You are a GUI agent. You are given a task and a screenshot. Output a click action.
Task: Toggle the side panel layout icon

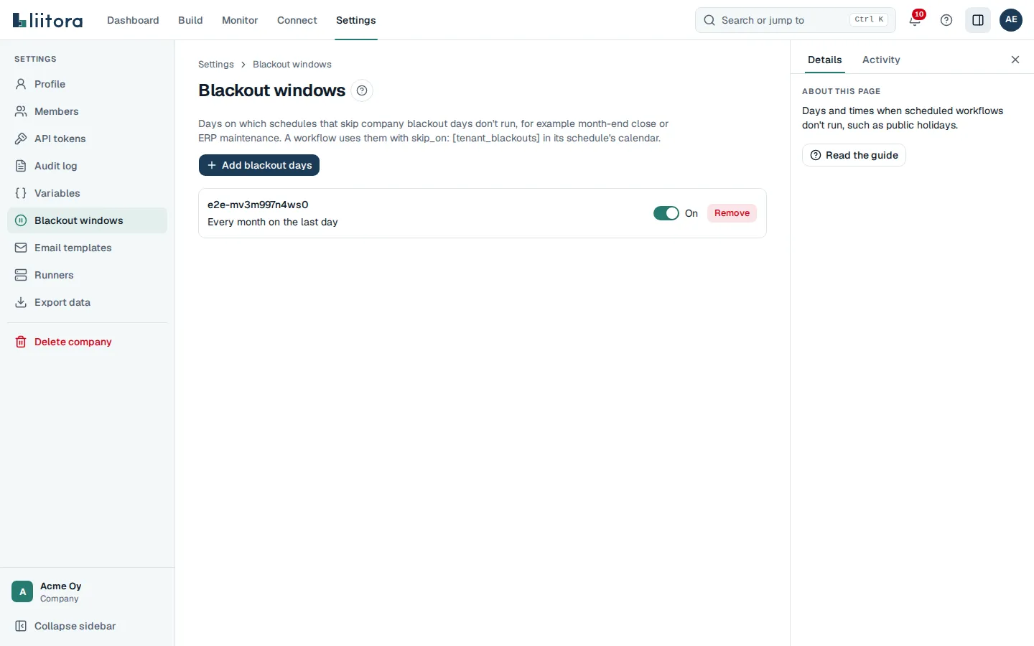click(x=978, y=20)
